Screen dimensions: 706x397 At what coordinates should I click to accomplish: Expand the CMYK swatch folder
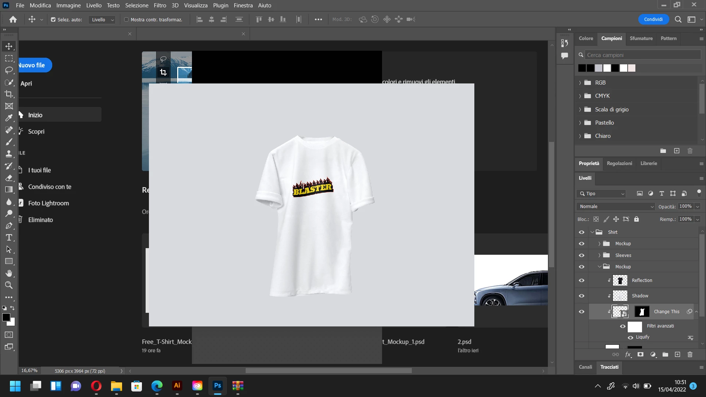(580, 96)
